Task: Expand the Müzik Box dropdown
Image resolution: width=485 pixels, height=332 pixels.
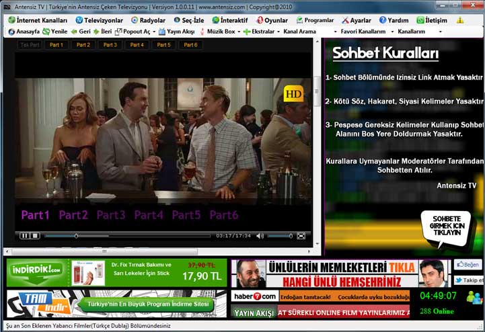Action: click(239, 32)
